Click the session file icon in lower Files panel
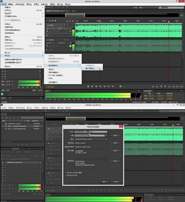Image resolution: width=185 pixels, height=202 pixels. pos(6,124)
